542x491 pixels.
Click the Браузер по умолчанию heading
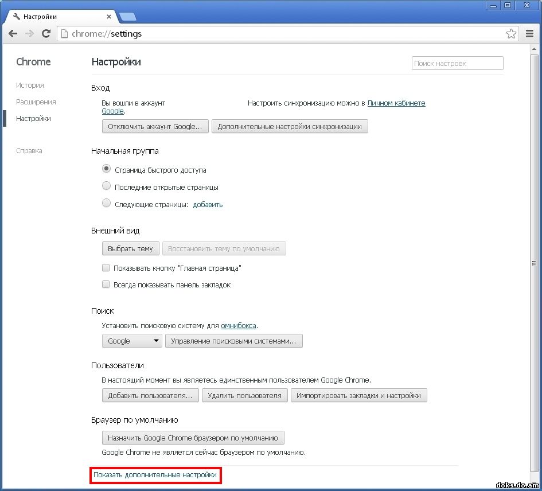coord(134,420)
